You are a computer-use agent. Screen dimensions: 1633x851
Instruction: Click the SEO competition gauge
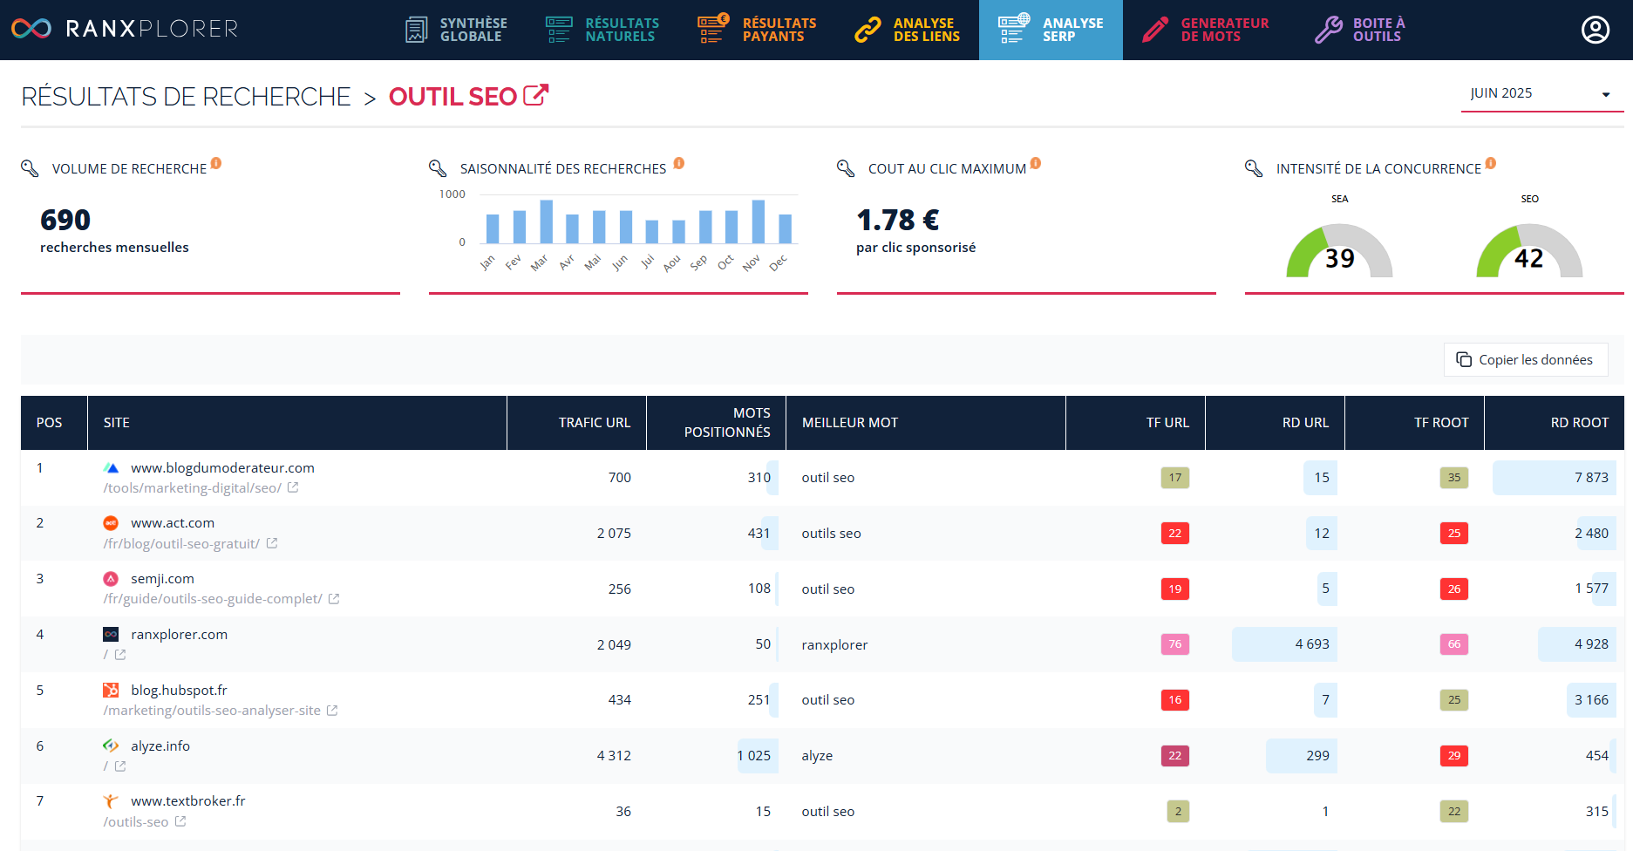(1528, 253)
